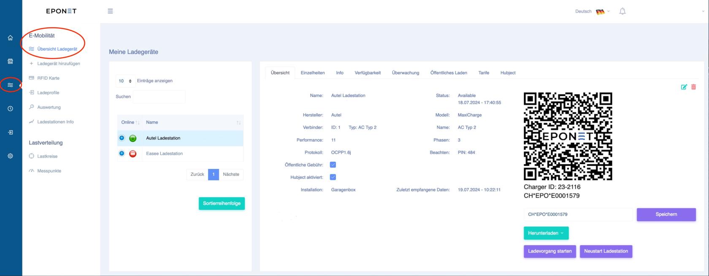Open the Verfügbarkeit tab
The height and width of the screenshot is (276, 709).
(368, 72)
